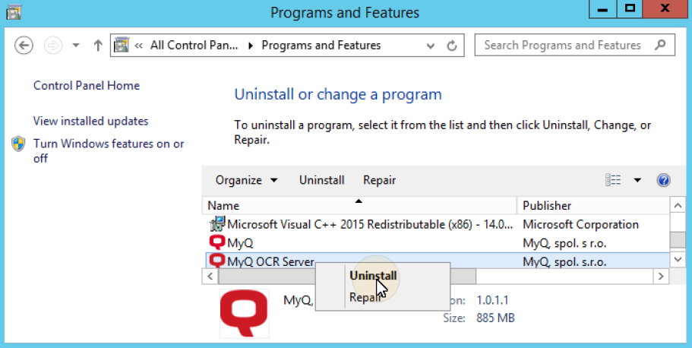
Task: Click the Back navigation arrow
Action: [x=24, y=46]
